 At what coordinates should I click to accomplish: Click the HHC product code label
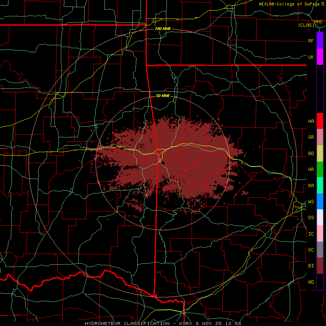click(318, 22)
